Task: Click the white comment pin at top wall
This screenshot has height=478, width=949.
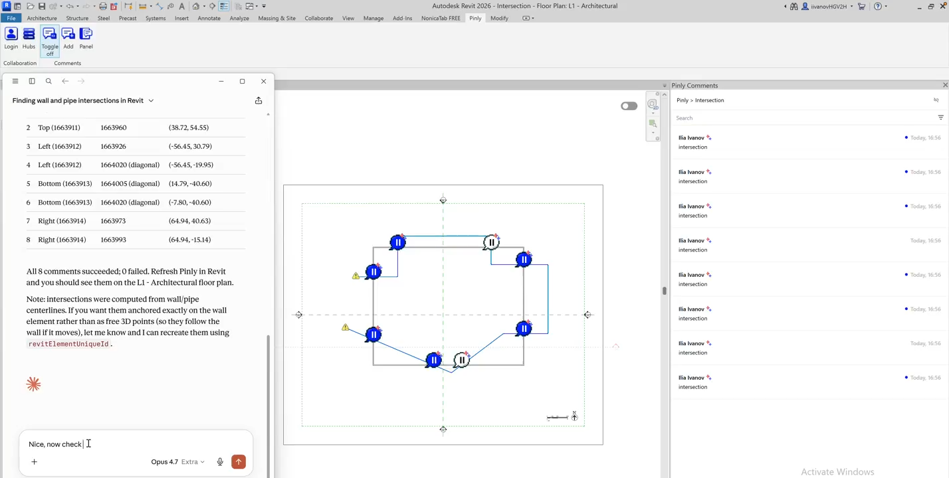Action: point(491,243)
